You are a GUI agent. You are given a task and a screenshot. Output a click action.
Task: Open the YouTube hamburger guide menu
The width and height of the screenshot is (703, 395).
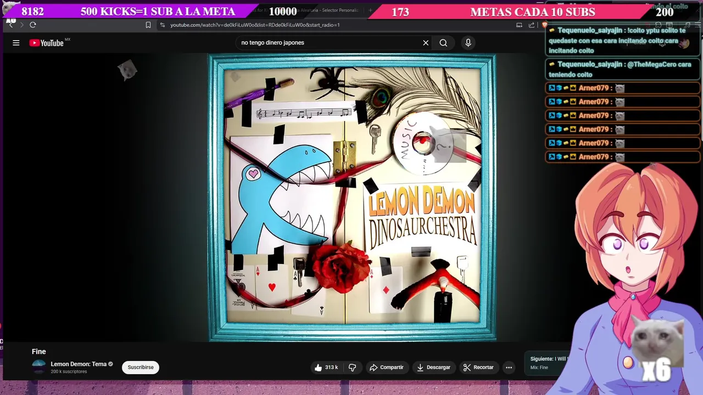tap(16, 43)
